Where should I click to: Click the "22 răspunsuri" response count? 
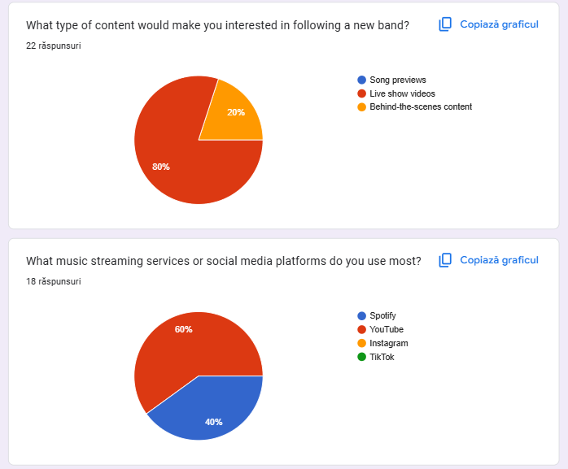click(x=53, y=46)
